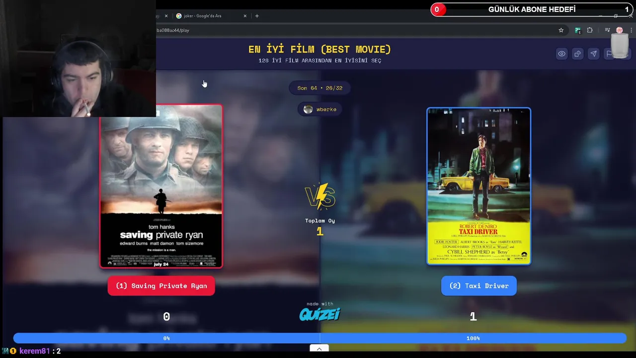Open the media control playlist icon
This screenshot has width=636, height=358.
[607, 30]
